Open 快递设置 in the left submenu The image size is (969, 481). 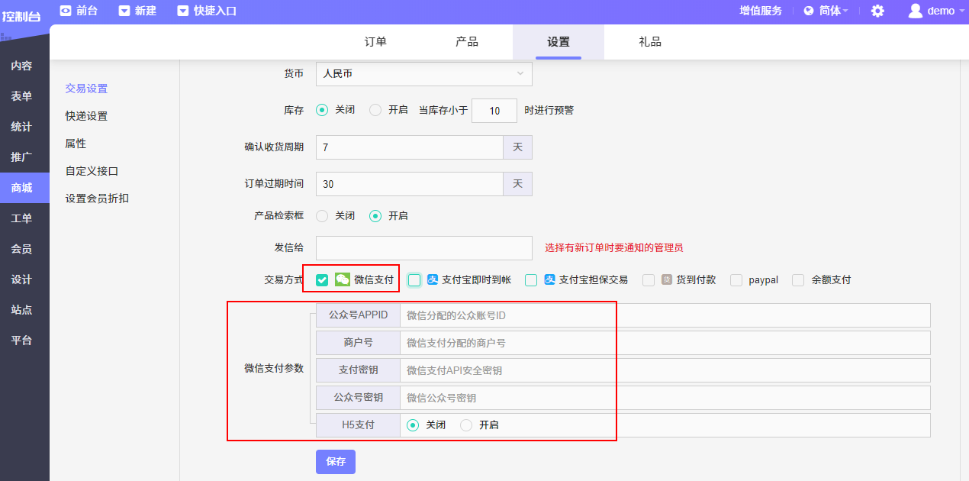point(86,116)
